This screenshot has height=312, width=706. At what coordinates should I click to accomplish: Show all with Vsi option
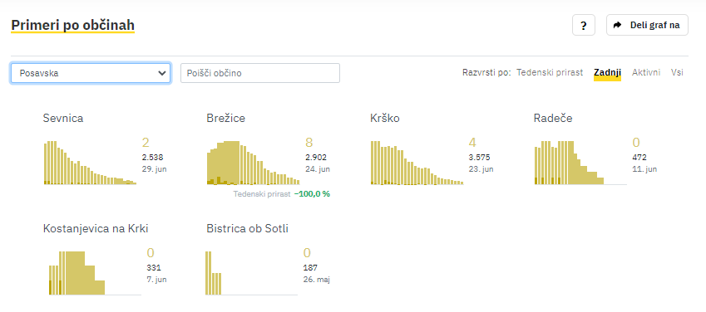[677, 72]
